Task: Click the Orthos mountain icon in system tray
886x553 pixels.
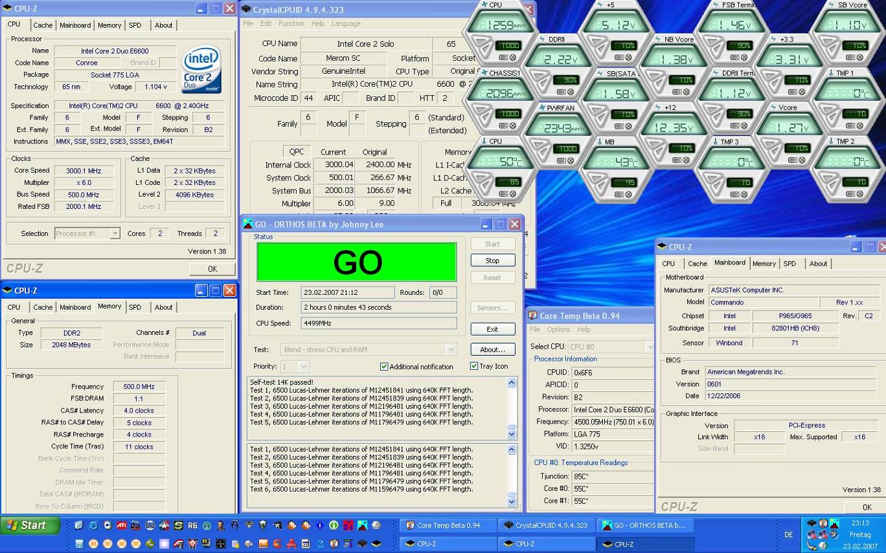Action: 834,523
